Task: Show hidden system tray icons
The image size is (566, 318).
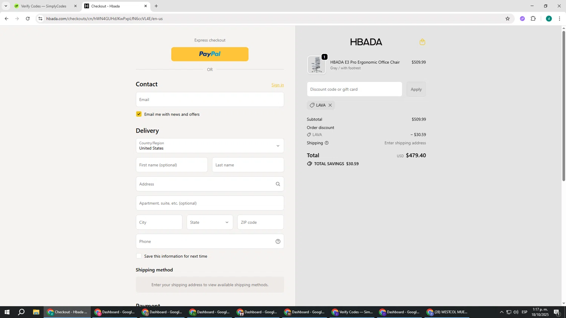Action: 501,312
